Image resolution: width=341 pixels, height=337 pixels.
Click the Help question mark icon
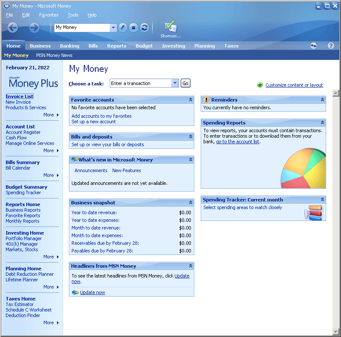click(x=331, y=46)
